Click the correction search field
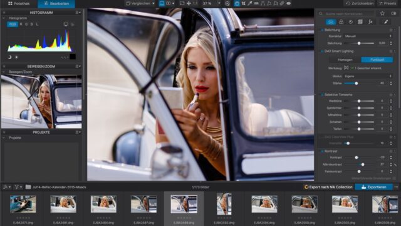 tap(346, 14)
